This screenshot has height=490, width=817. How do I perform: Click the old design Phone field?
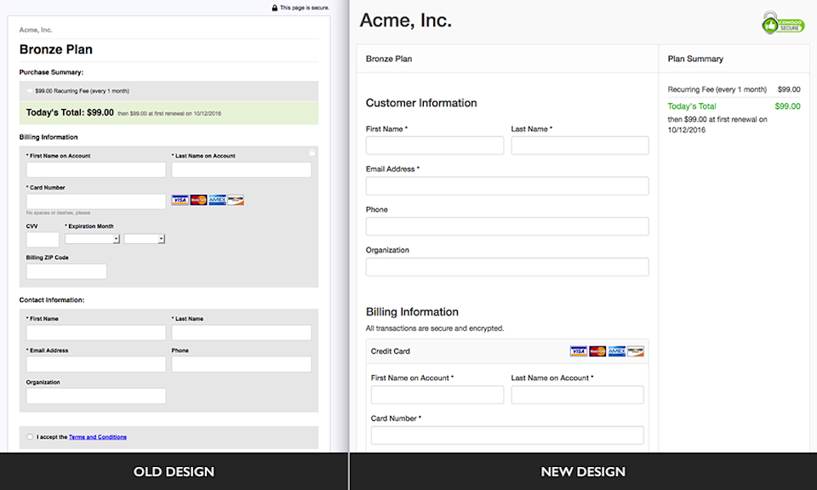(242, 364)
